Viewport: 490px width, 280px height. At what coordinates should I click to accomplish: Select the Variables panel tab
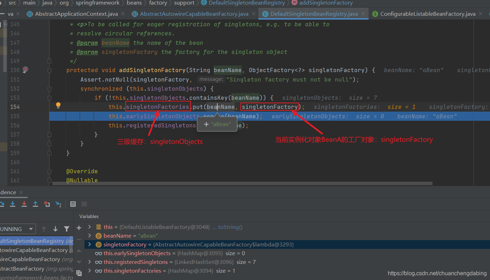(x=89, y=216)
